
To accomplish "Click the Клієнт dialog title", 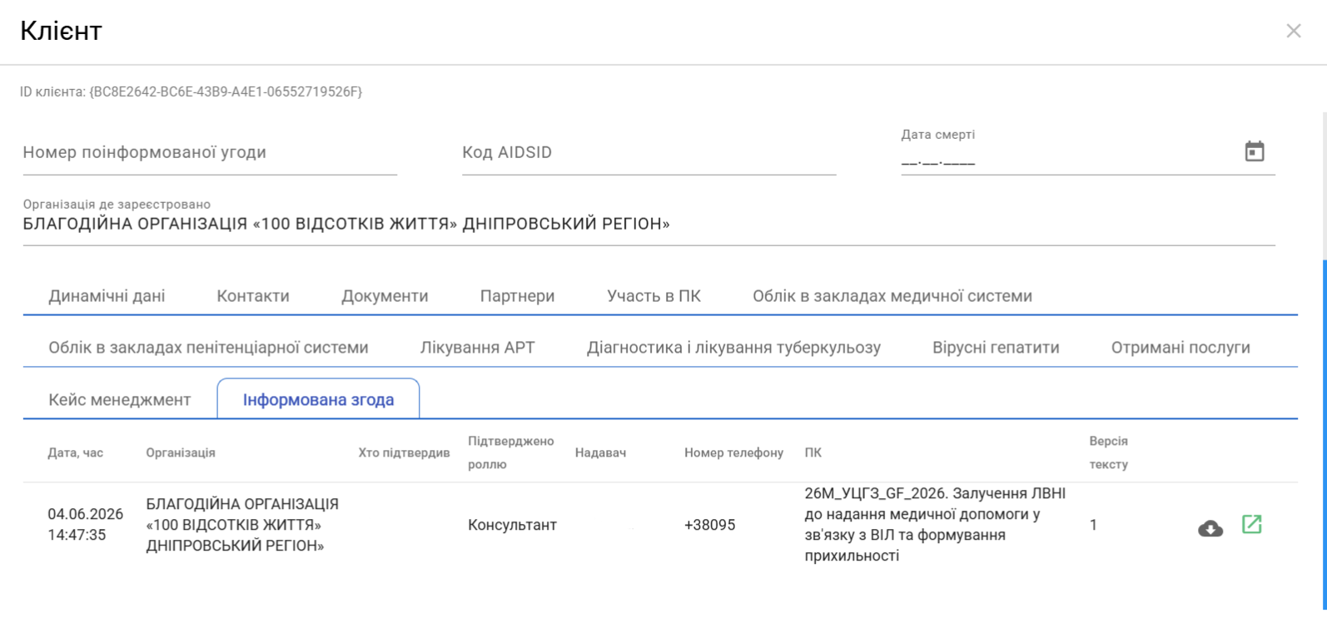I will (x=61, y=31).
